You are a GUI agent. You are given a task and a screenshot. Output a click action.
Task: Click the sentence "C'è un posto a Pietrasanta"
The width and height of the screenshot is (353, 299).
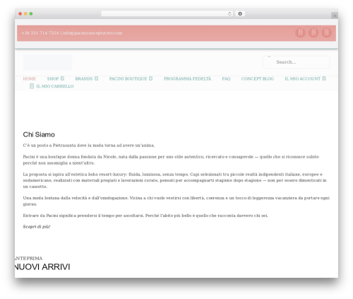pos(89,146)
